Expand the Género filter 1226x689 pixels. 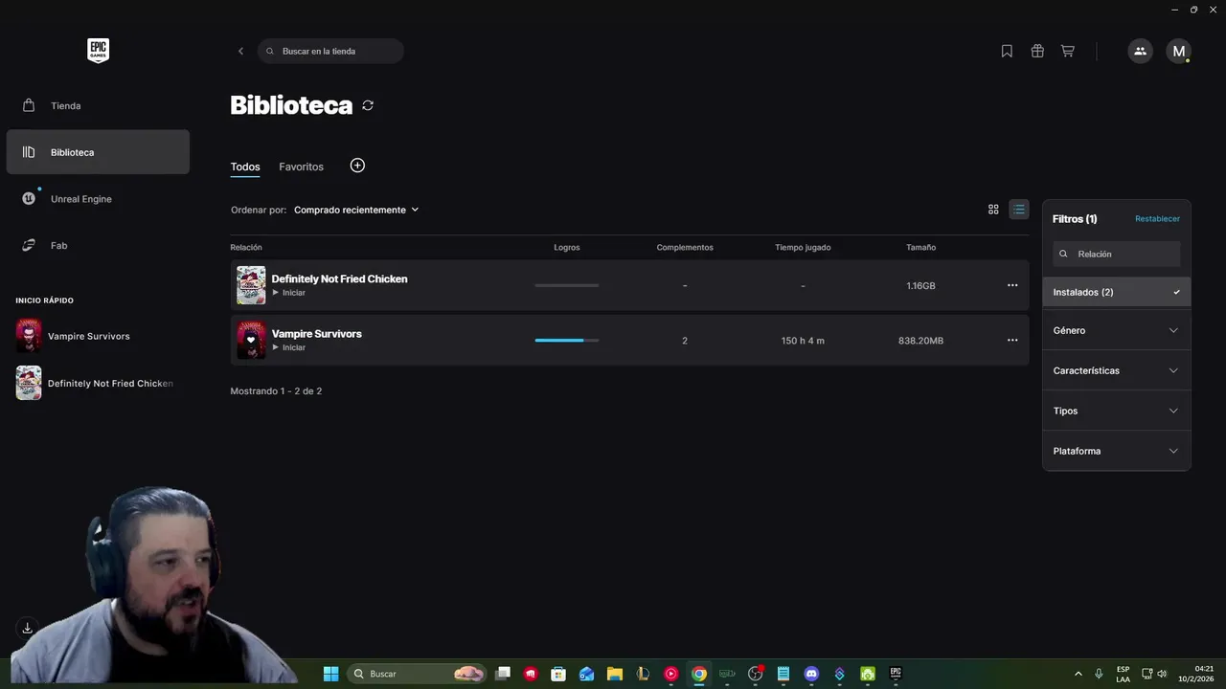[1117, 330]
